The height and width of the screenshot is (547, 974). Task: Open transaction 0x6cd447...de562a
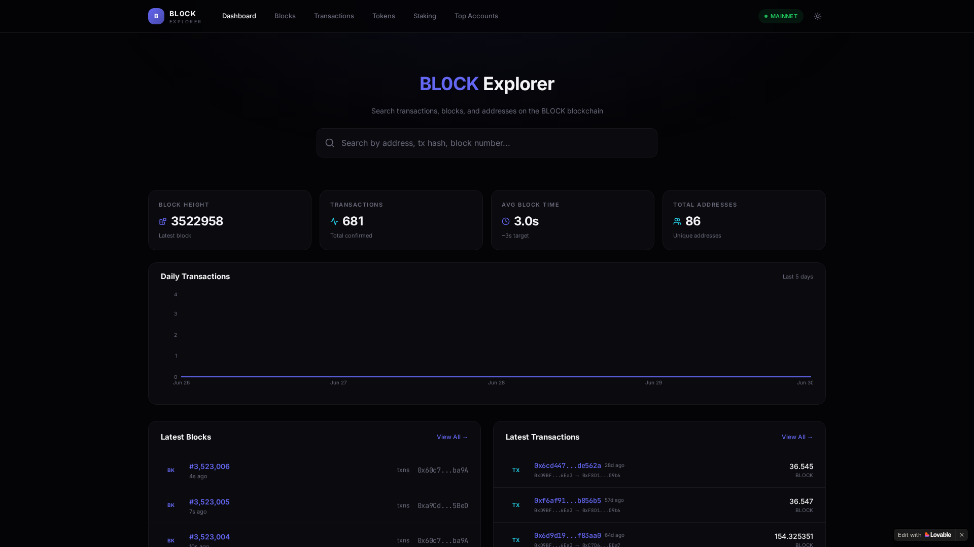(568, 465)
